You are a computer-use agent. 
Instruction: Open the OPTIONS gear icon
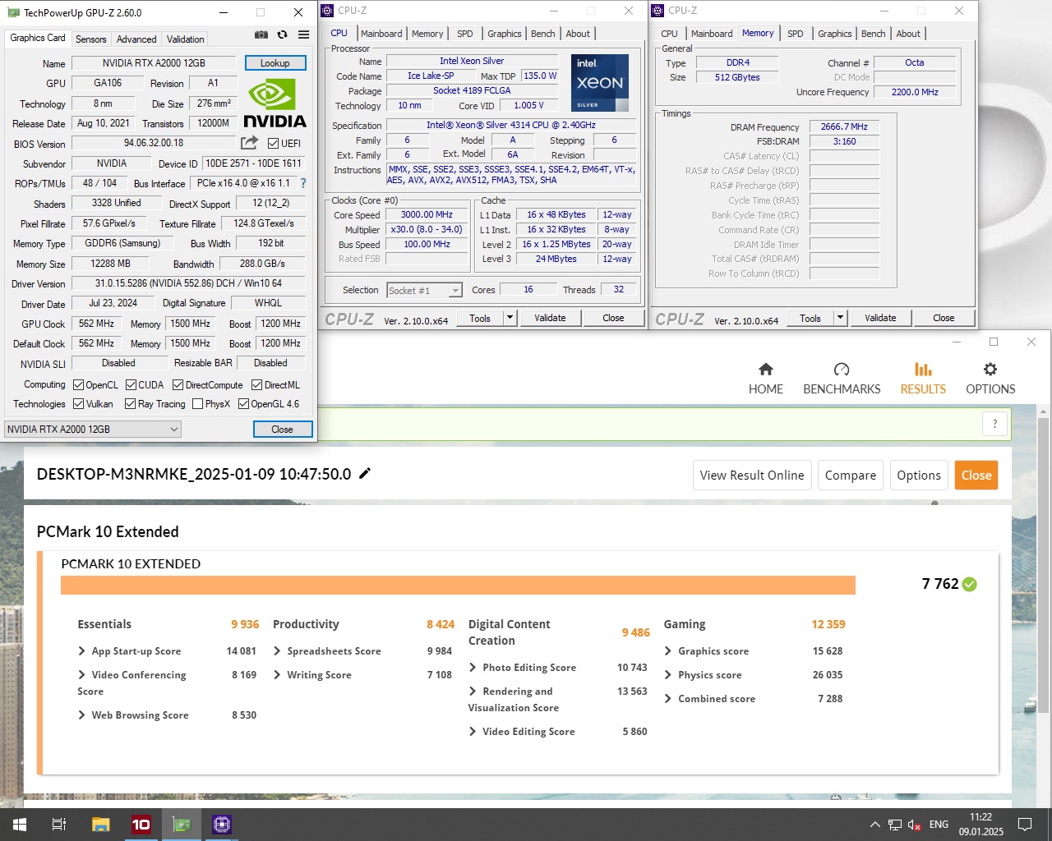click(x=990, y=370)
